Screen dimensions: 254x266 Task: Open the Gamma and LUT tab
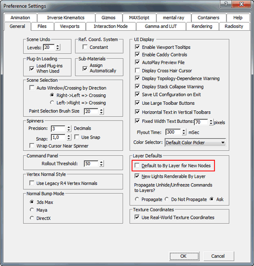click(161, 26)
